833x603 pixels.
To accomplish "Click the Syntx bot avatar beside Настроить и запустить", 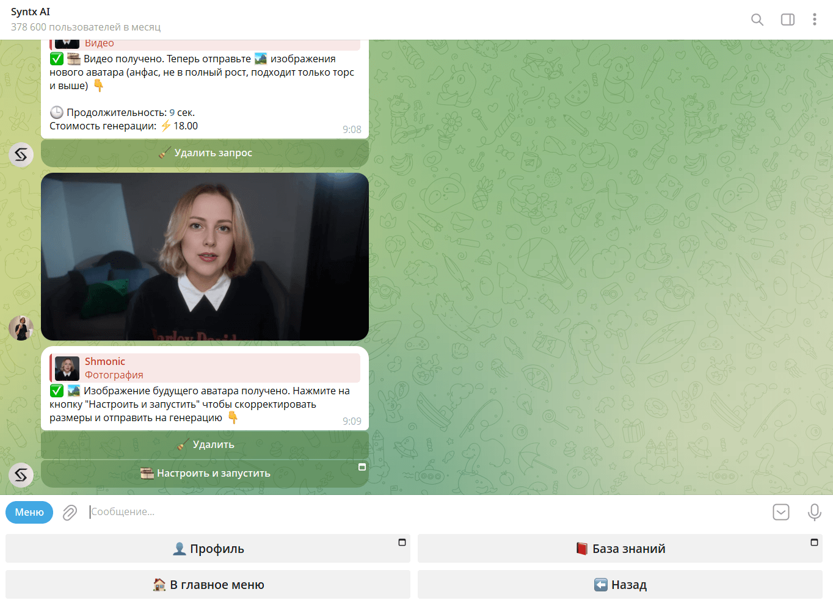I will click(x=21, y=474).
